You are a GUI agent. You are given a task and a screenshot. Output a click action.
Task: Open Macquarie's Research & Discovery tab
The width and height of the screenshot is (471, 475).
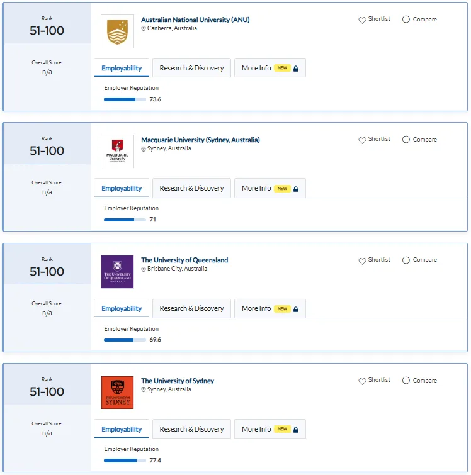[191, 188]
